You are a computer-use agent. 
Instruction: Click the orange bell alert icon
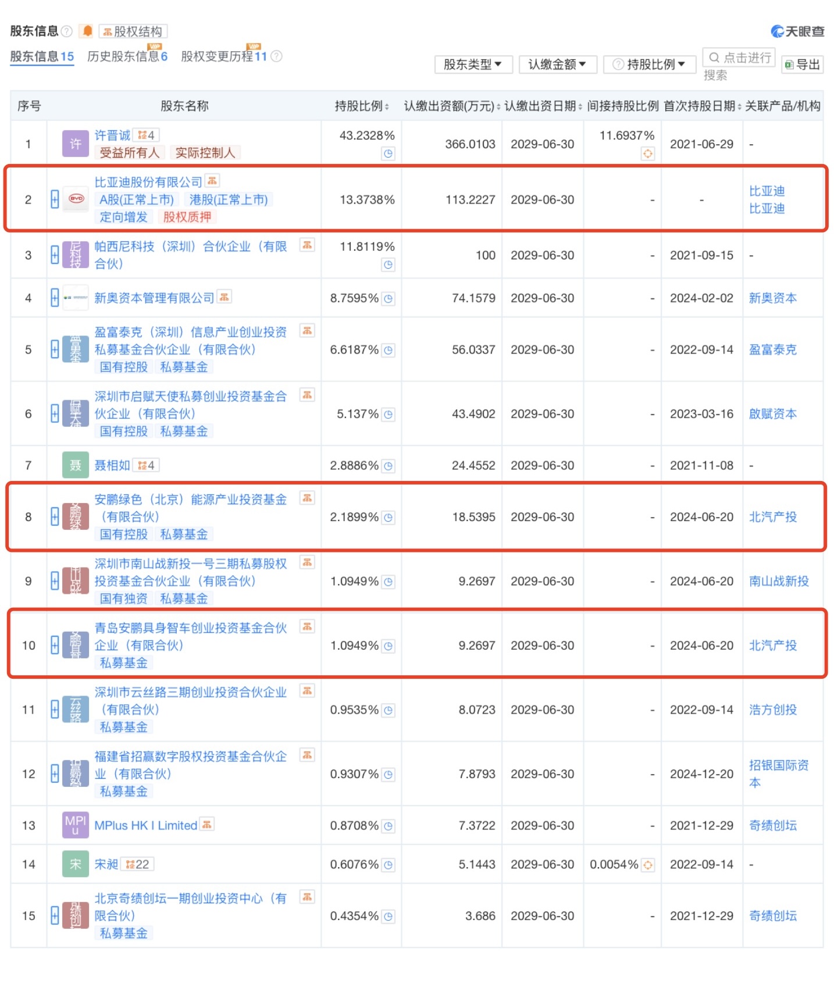click(87, 31)
